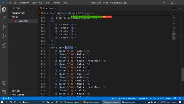184x104 pixels.
Task: Click the text 'Sumi' on line 119
Action: click(x=80, y=74)
